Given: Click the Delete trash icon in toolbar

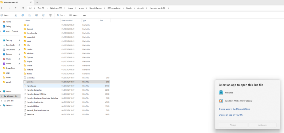Looking at the screenshot, I should tap(51, 15).
